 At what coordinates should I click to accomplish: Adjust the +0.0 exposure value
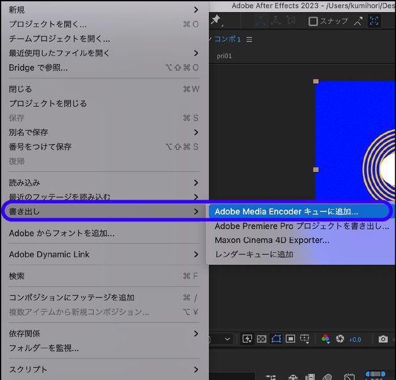pyautogui.click(x=355, y=340)
